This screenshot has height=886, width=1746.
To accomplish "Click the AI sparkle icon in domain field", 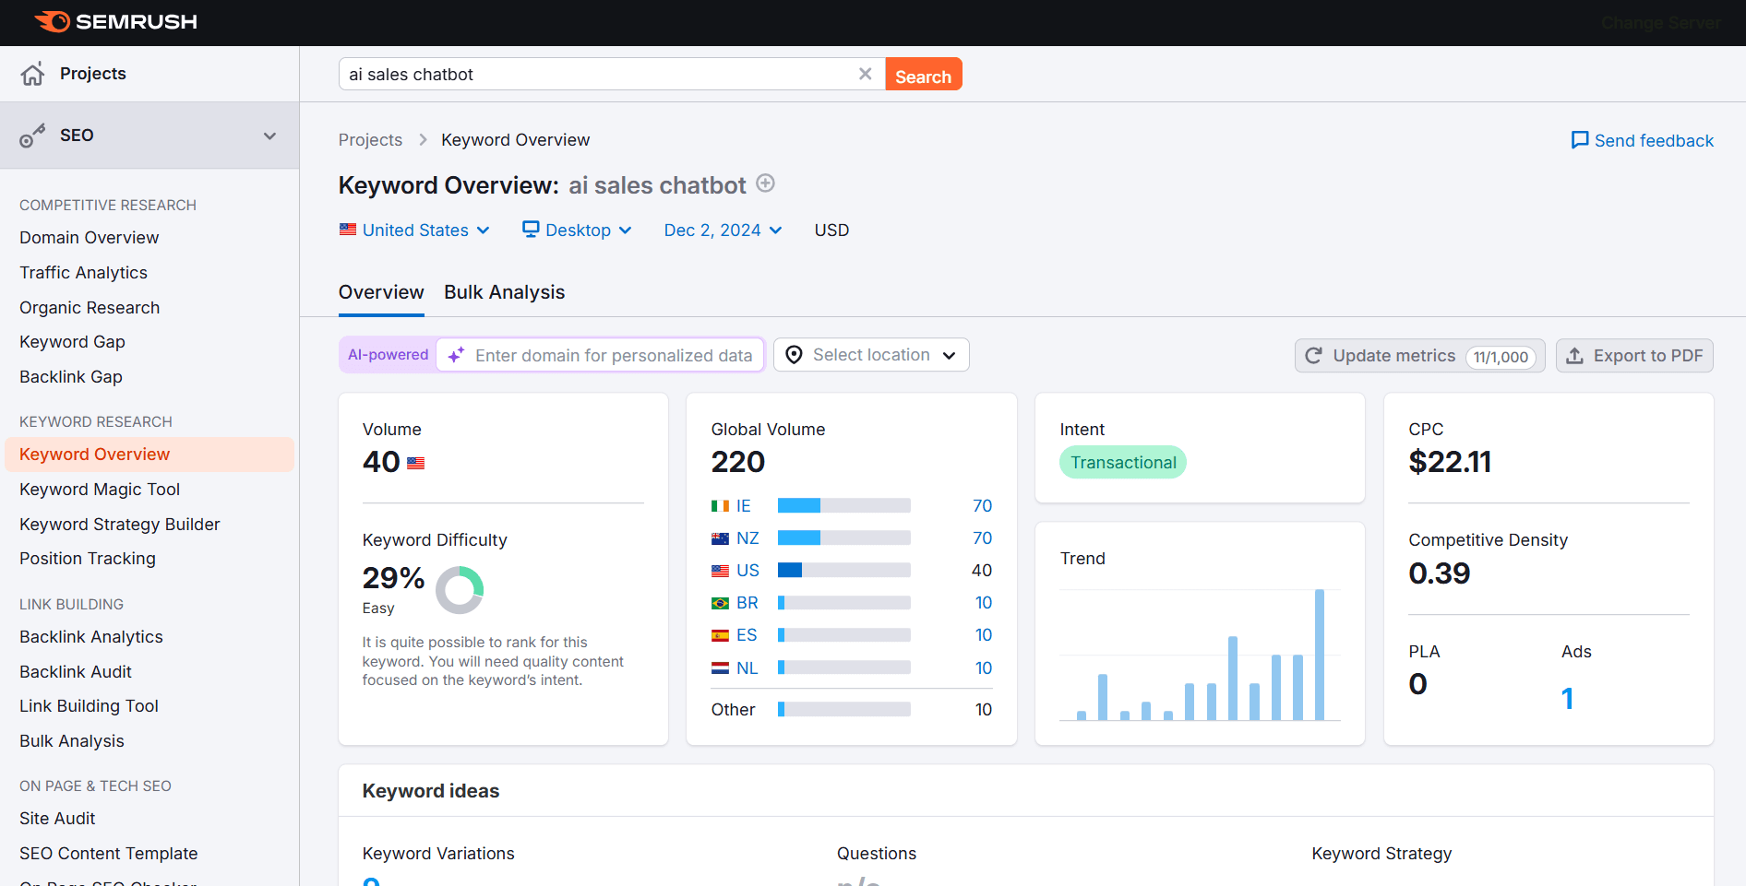I will pos(456,355).
